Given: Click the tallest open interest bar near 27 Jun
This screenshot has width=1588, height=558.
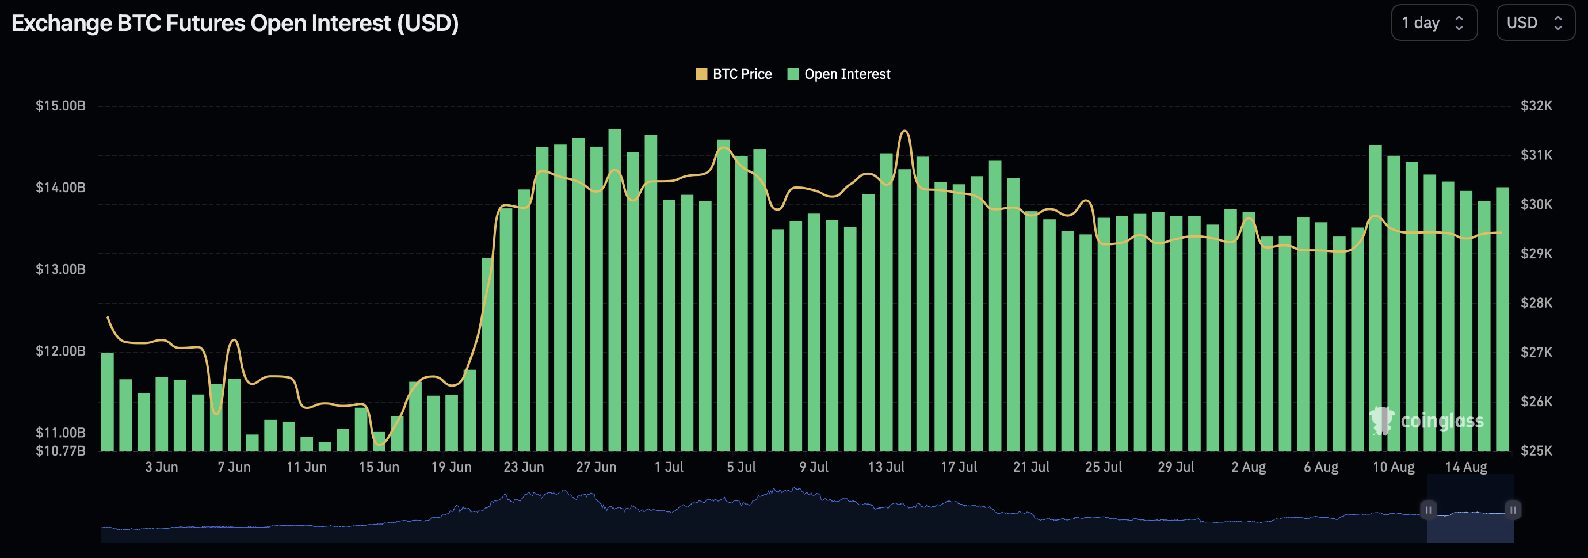Looking at the screenshot, I should (614, 290).
